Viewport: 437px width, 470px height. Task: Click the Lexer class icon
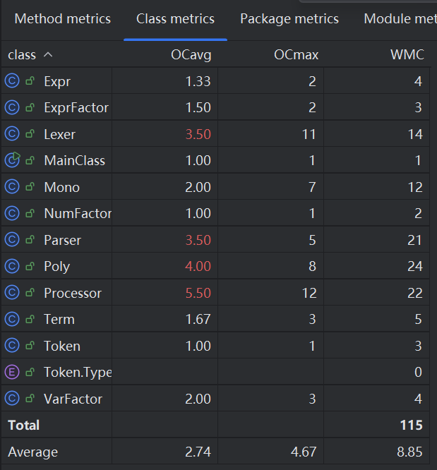click(11, 134)
